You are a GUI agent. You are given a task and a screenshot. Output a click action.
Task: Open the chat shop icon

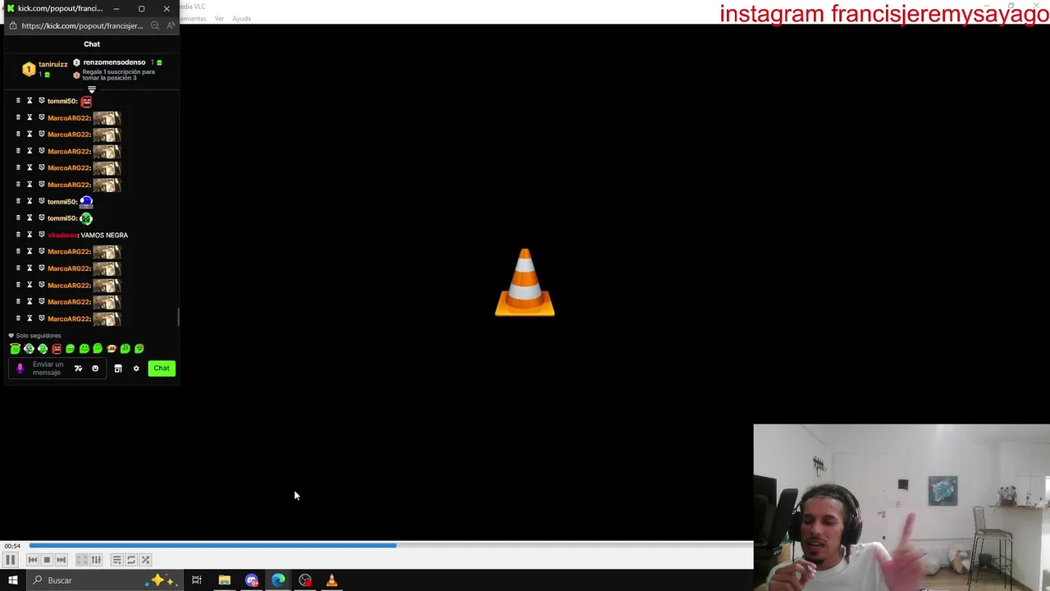tap(118, 369)
